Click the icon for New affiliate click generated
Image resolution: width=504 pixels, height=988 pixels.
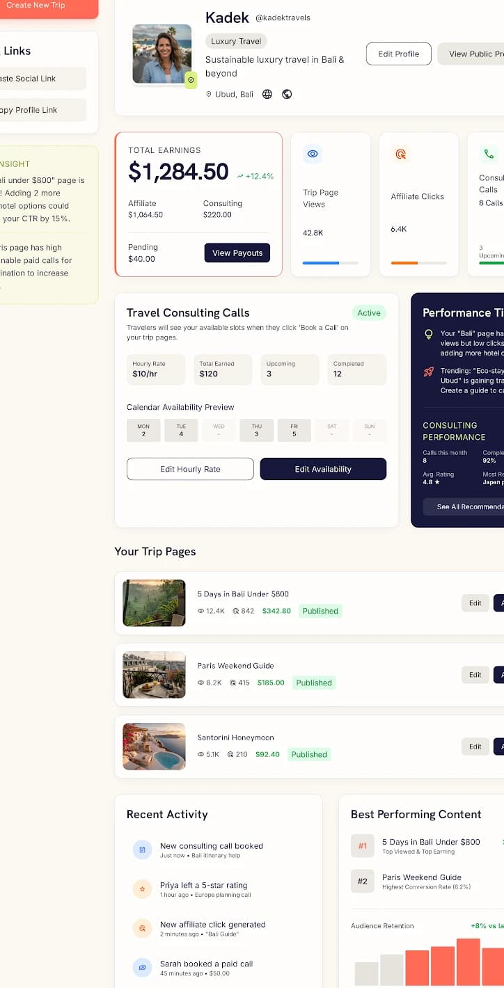click(x=142, y=928)
